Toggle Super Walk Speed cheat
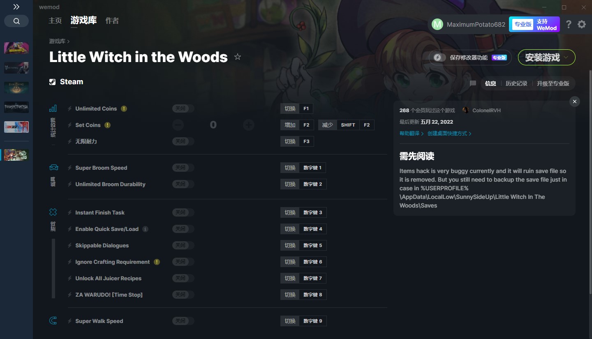The image size is (592, 339). (183, 321)
